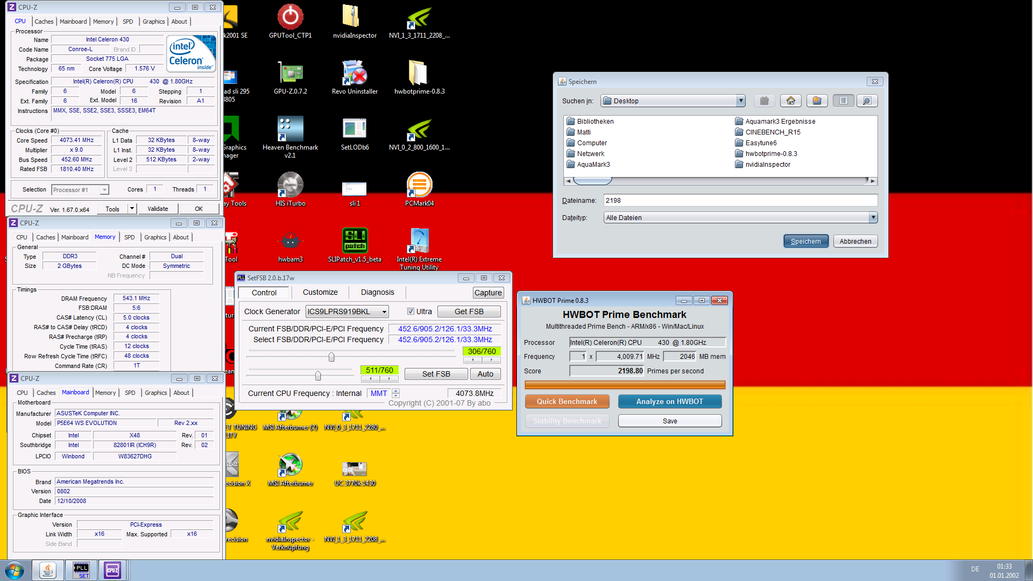1033x581 pixels.
Task: Click the upper FSB slider thumb in SetFSB
Action: pyautogui.click(x=331, y=357)
